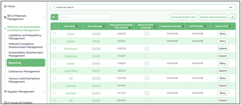Open the Led item name link
Image resolution: width=241 pixels, height=105 pixels.
pyautogui.click(x=71, y=78)
